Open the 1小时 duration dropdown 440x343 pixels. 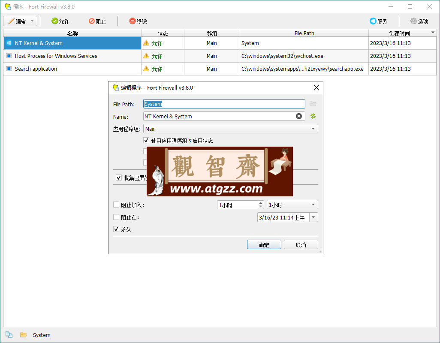pos(292,205)
